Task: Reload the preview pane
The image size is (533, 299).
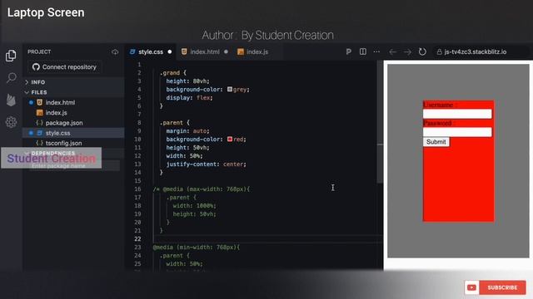Action: tap(422, 51)
